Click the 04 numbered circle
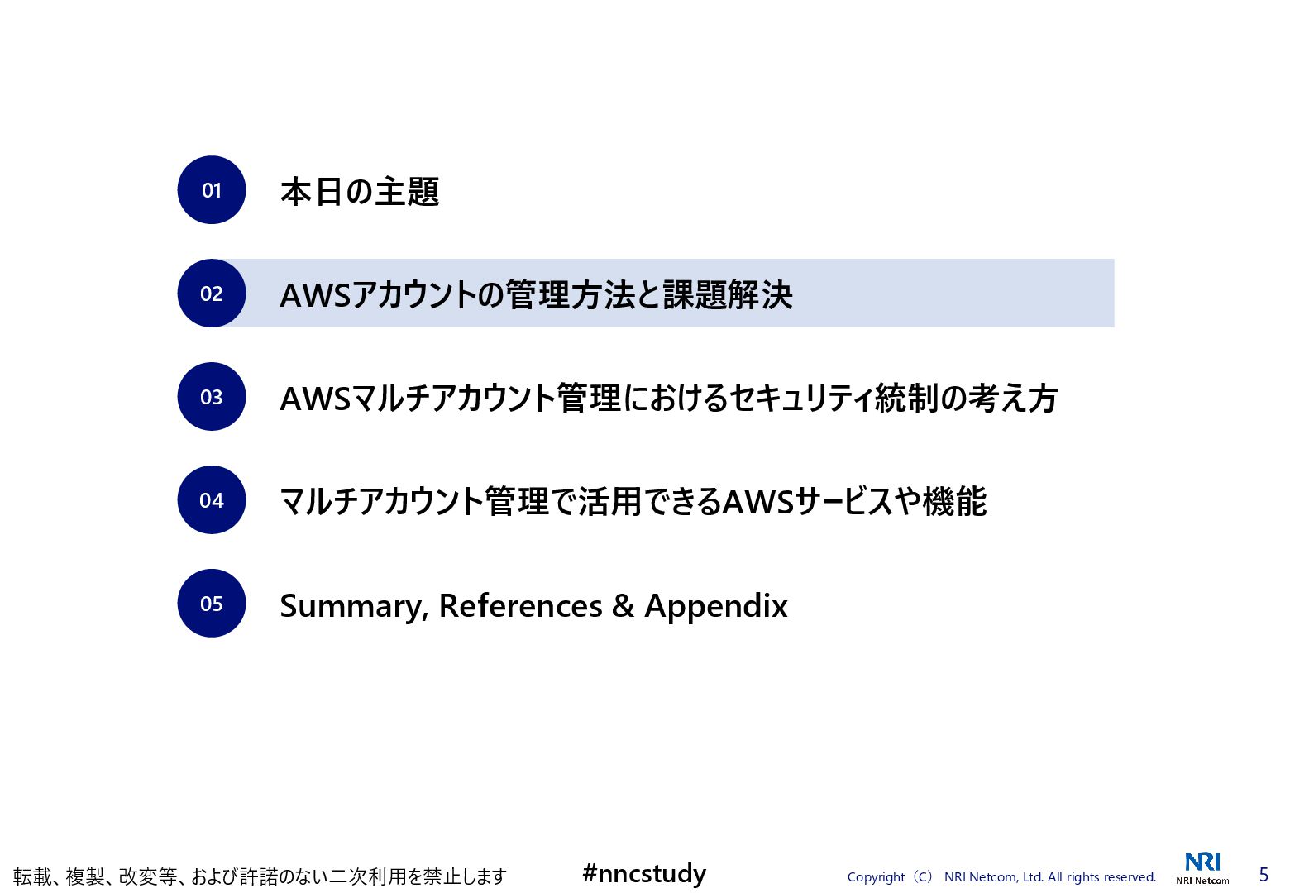Screen dimensions: 1290x893 point(212,500)
